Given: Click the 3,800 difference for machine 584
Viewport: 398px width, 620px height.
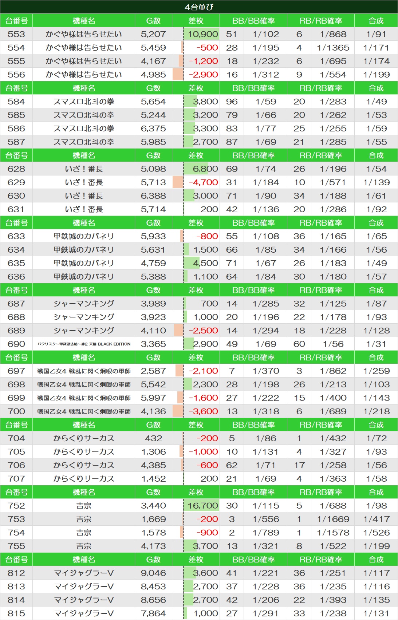Looking at the screenshot, I should tap(205, 102).
